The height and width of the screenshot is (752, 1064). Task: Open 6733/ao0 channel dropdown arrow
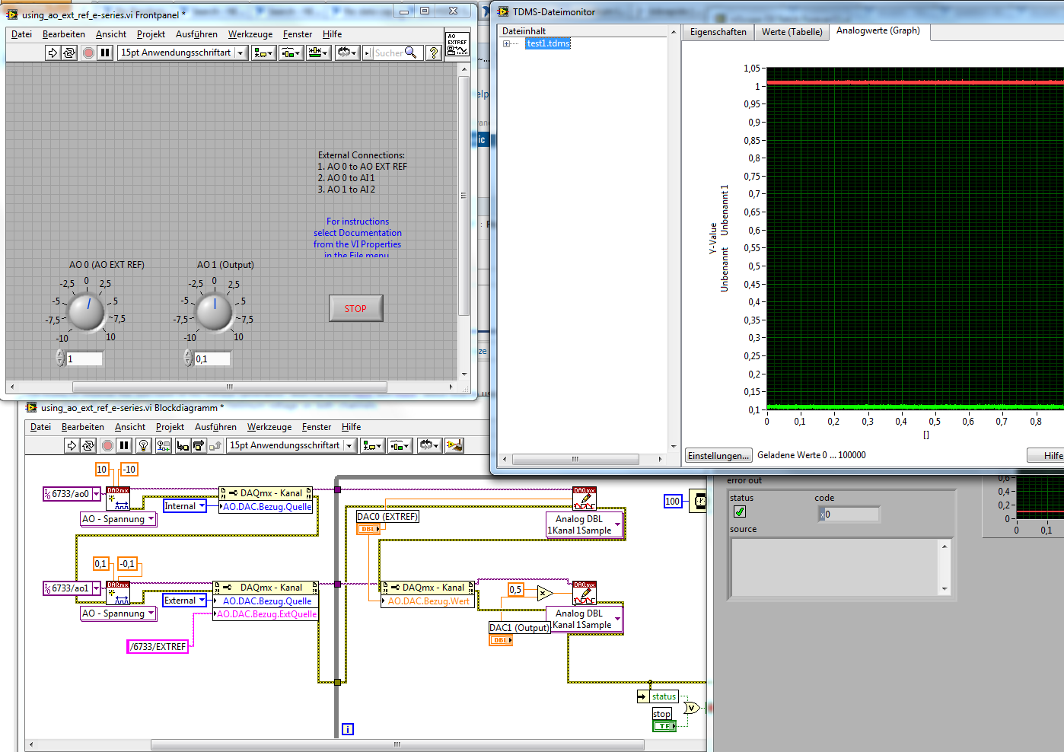[97, 494]
